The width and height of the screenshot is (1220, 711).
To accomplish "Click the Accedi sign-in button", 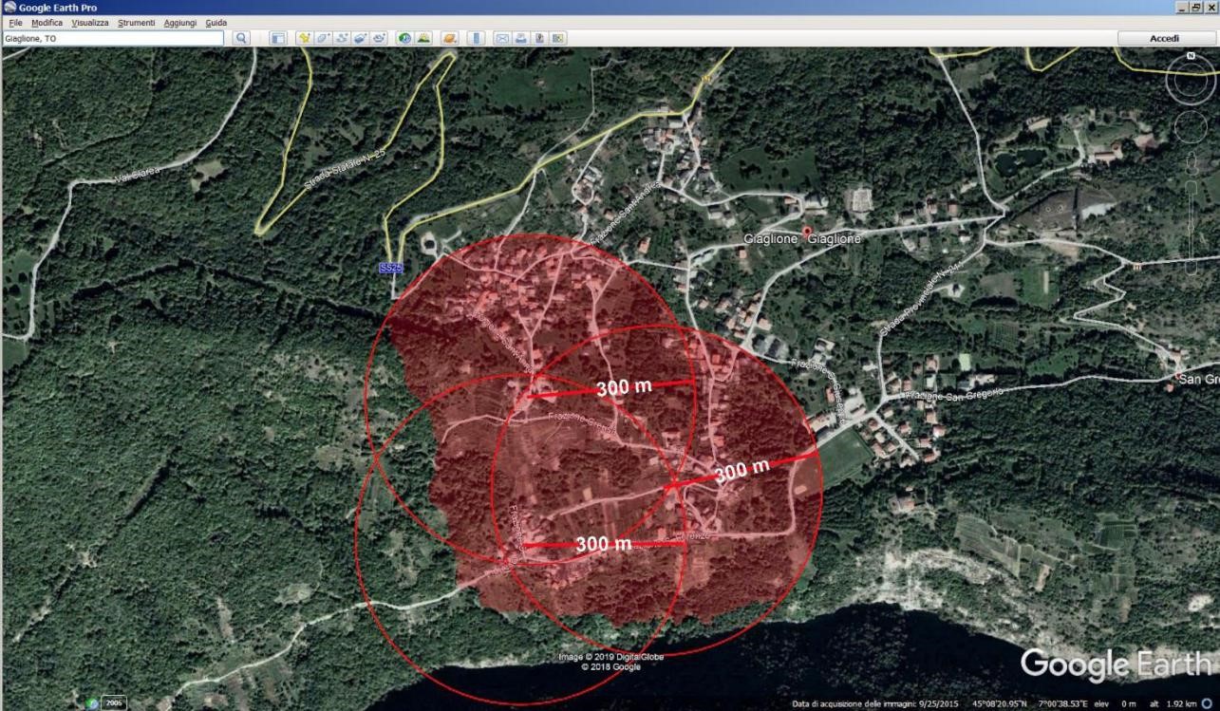I will tap(1164, 38).
